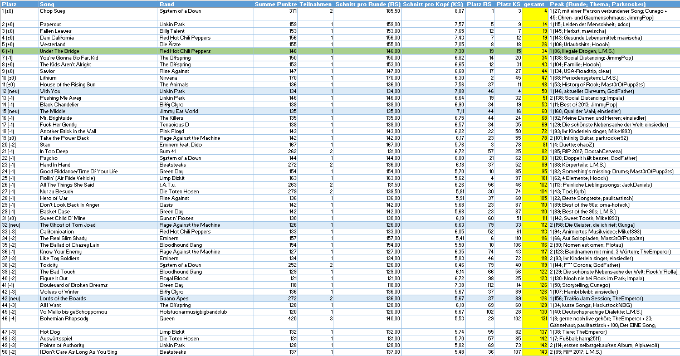Select the yellow gesamt column header
Screen dimensions: 680x356
[x=535, y=4]
